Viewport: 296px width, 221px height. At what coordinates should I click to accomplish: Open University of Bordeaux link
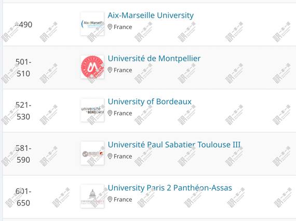point(150,101)
